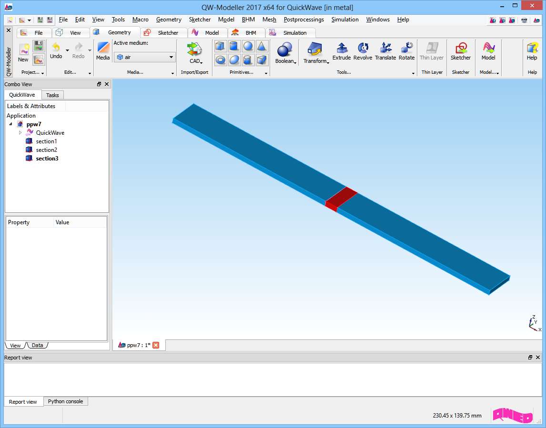The height and width of the screenshot is (428, 546).
Task: Undo the last action
Action: coord(56,51)
